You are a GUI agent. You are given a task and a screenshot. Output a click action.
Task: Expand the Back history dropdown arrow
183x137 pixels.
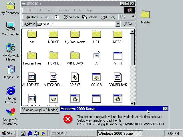(x=41, y=17)
